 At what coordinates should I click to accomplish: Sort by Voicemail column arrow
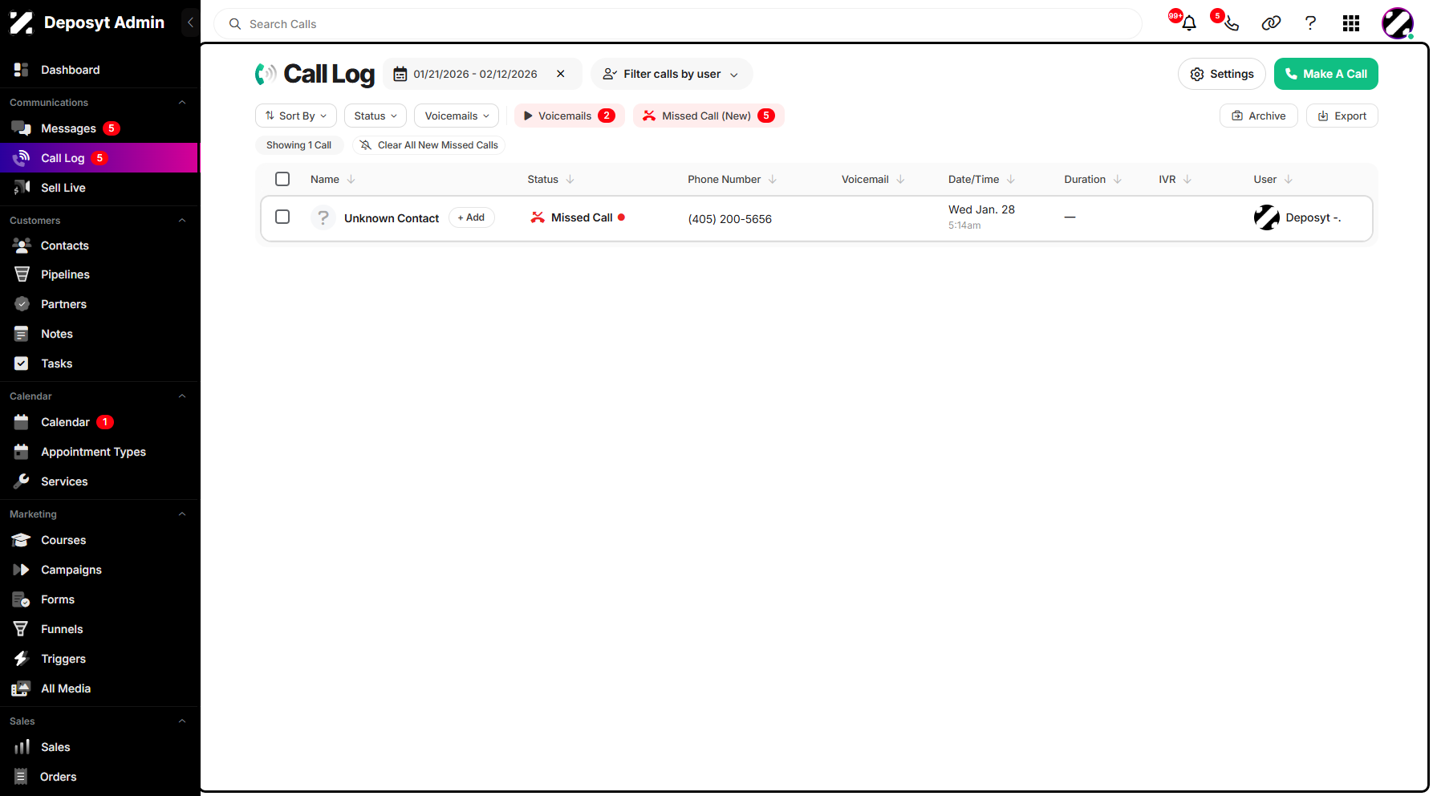click(x=900, y=180)
